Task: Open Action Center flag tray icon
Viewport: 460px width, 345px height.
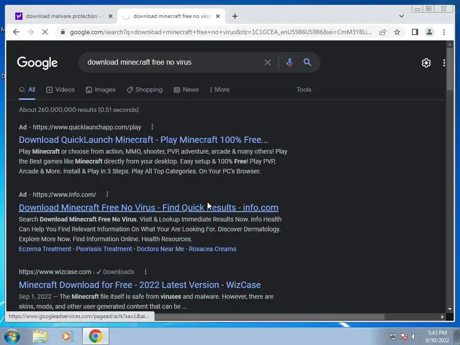Action: tap(404, 336)
